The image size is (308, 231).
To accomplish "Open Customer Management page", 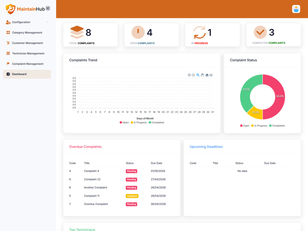I will tap(27, 43).
